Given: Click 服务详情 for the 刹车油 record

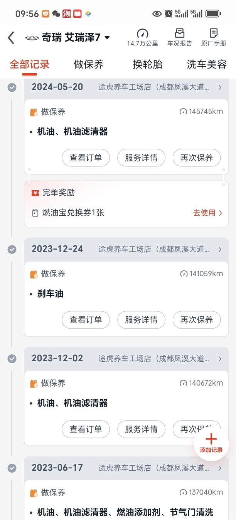Looking at the screenshot, I should pos(141,320).
